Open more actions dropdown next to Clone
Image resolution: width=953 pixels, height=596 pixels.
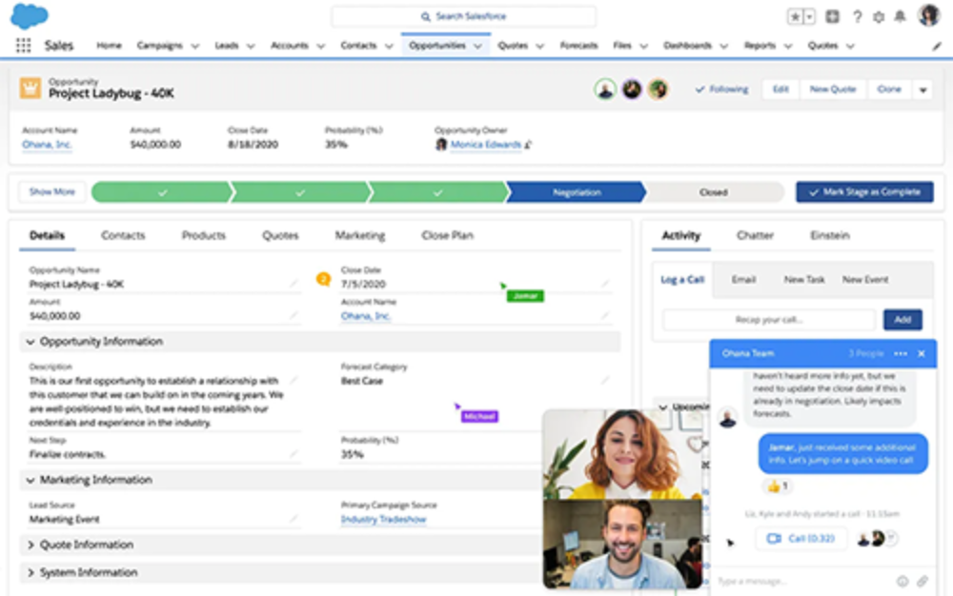point(923,89)
